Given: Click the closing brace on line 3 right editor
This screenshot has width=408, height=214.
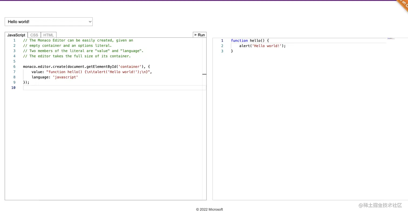Looking at the screenshot, I should (x=232, y=51).
